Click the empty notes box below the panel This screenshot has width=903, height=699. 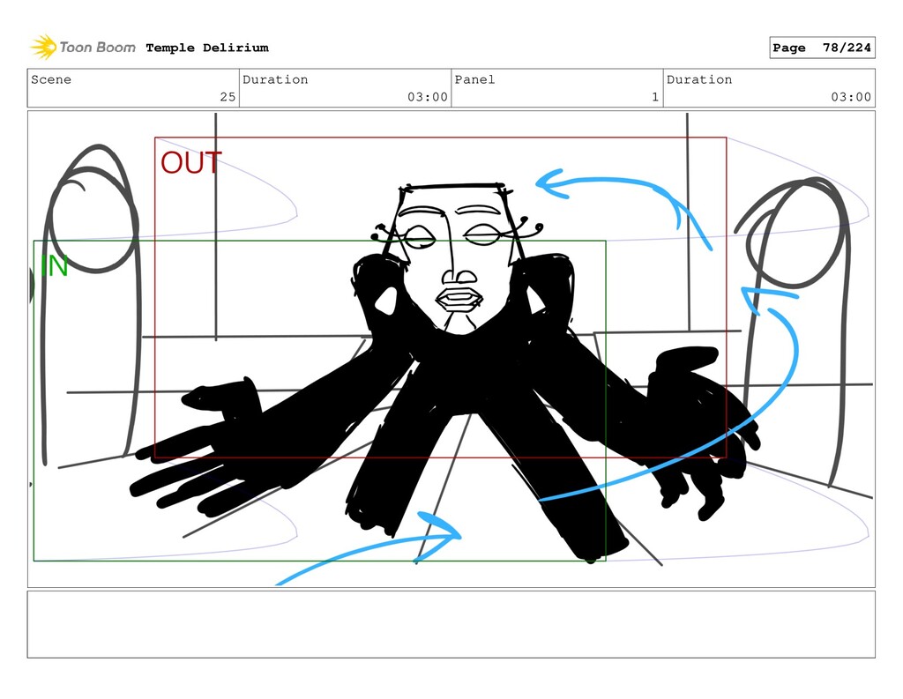pyautogui.click(x=451, y=624)
